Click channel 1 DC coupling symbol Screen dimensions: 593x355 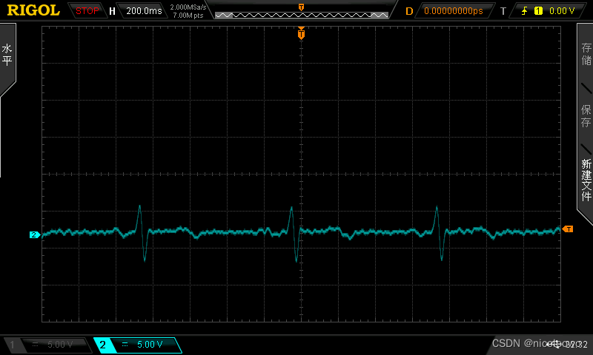pyautogui.click(x=35, y=345)
